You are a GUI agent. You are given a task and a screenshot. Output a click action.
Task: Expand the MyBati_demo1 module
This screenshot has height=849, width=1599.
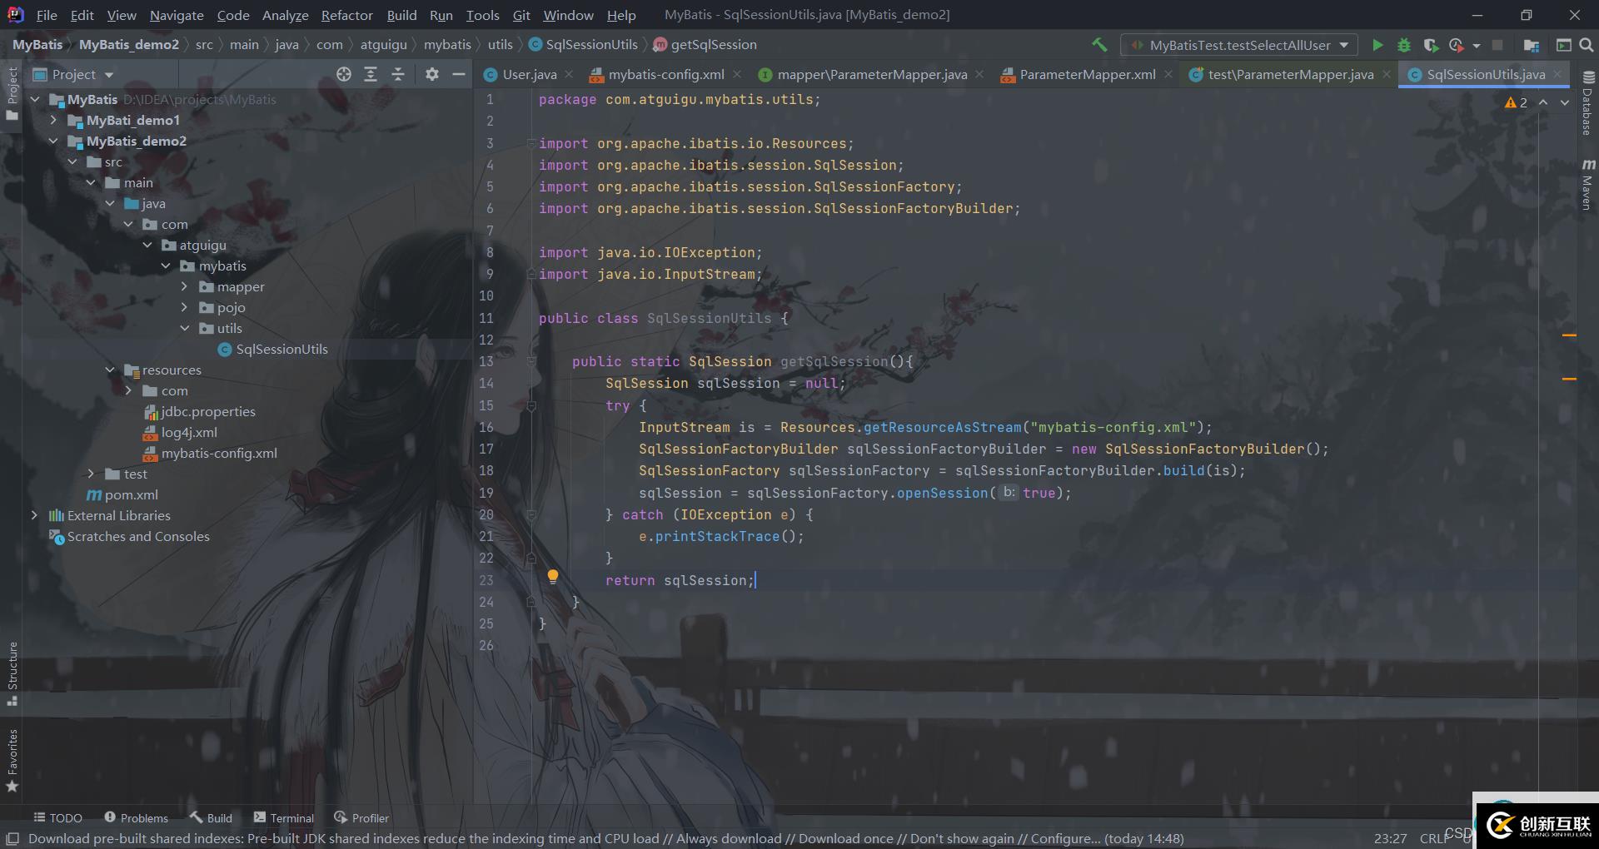tap(53, 120)
